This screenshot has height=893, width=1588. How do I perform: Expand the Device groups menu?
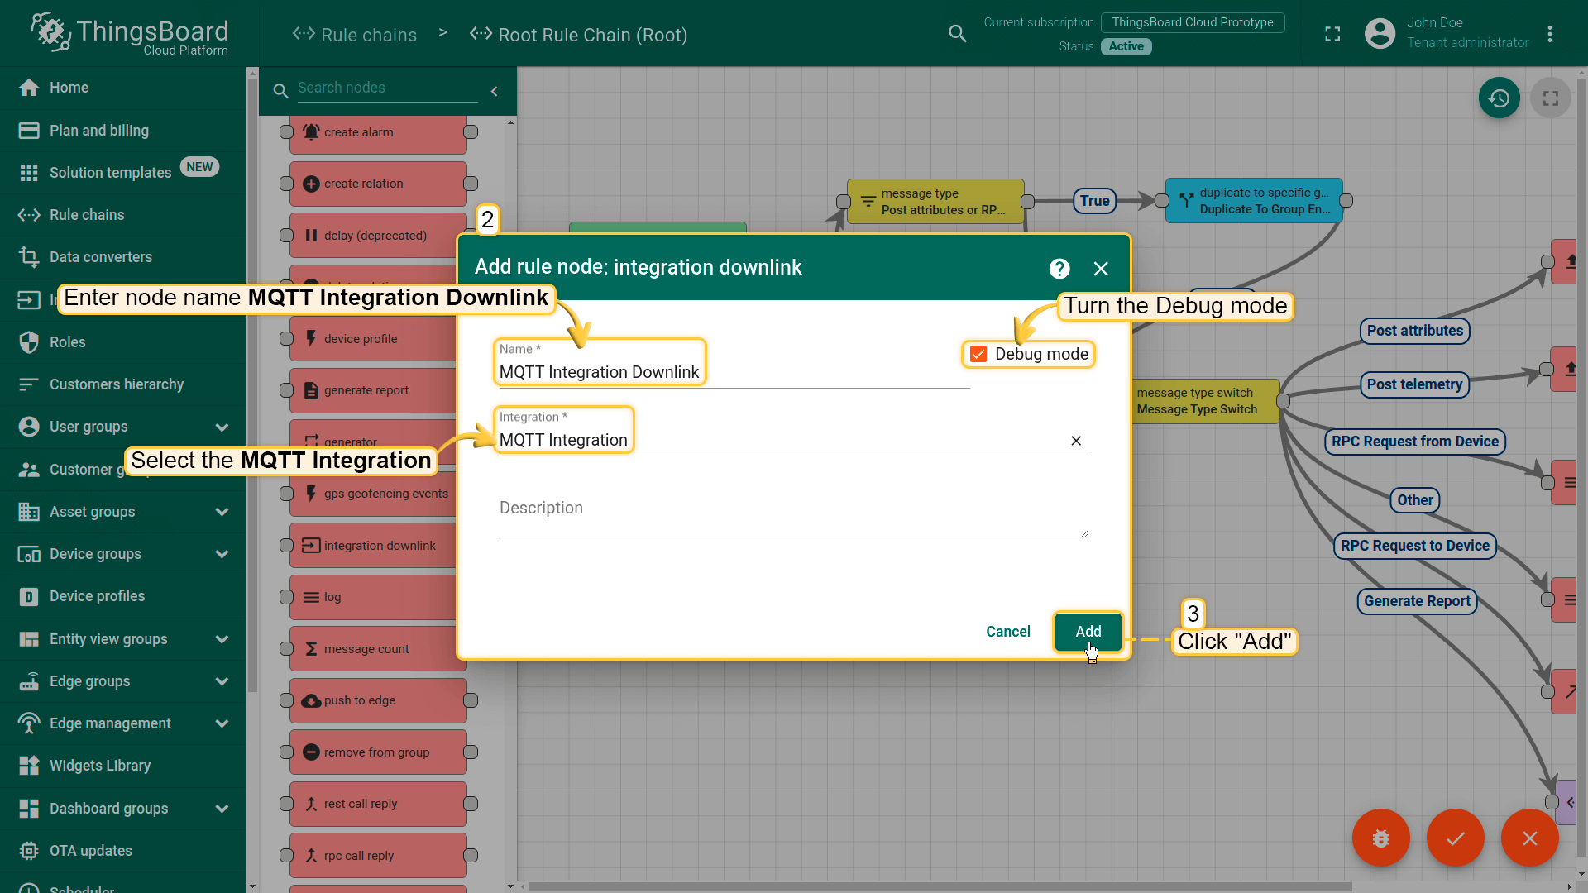coord(222,554)
